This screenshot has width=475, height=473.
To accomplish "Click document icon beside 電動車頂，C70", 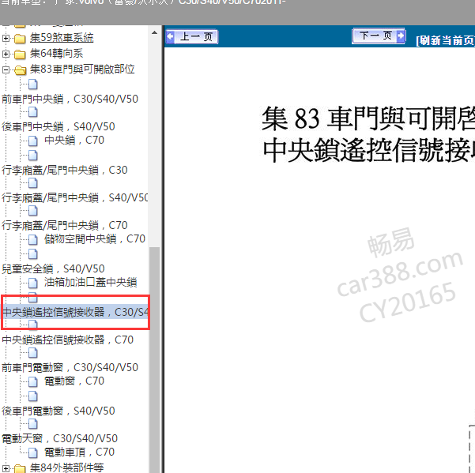I will 32,452.
